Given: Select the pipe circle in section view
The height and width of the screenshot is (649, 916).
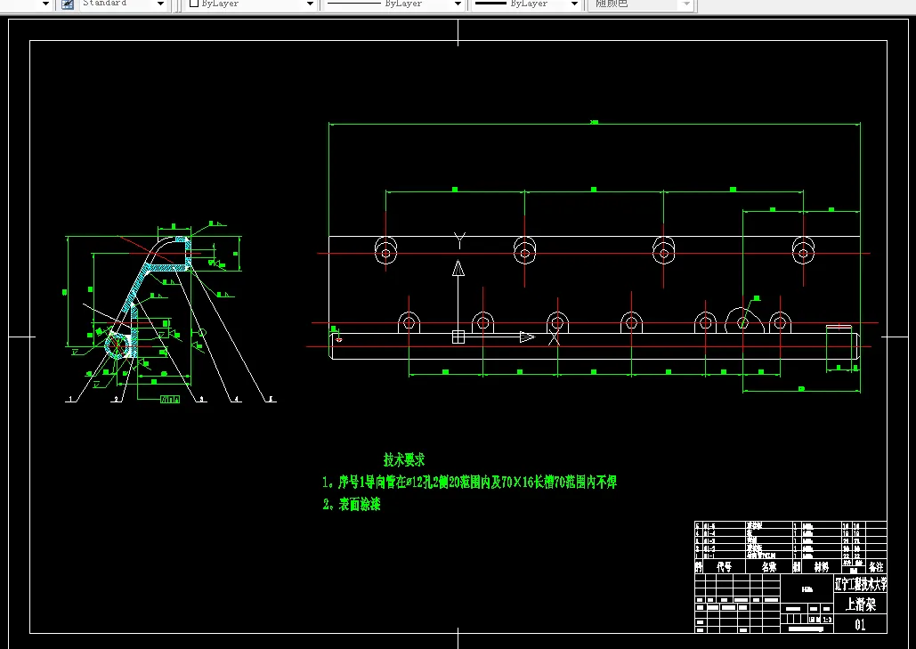Looking at the screenshot, I should click(118, 345).
